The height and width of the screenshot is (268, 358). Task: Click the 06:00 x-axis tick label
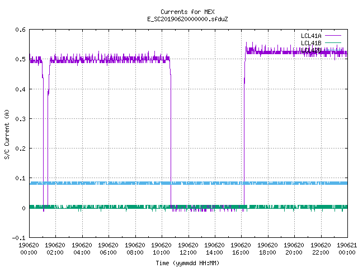tap(108, 252)
